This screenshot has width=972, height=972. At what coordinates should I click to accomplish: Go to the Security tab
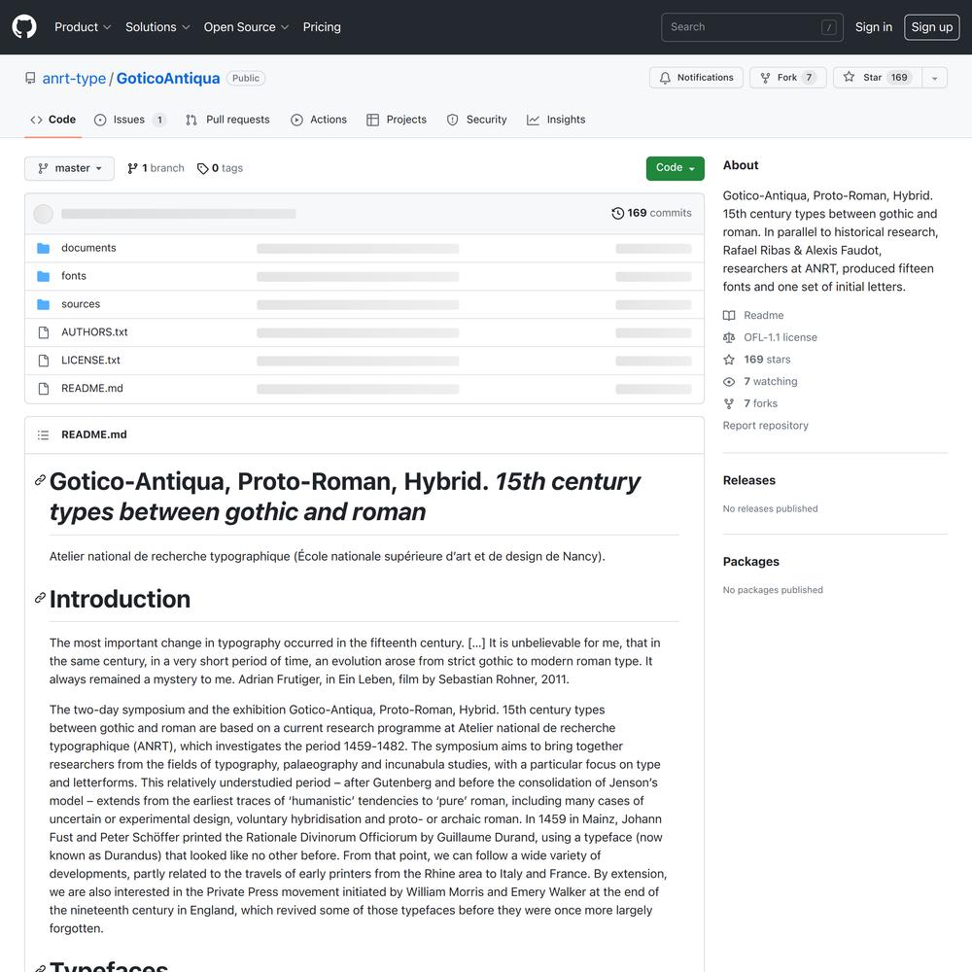point(476,120)
